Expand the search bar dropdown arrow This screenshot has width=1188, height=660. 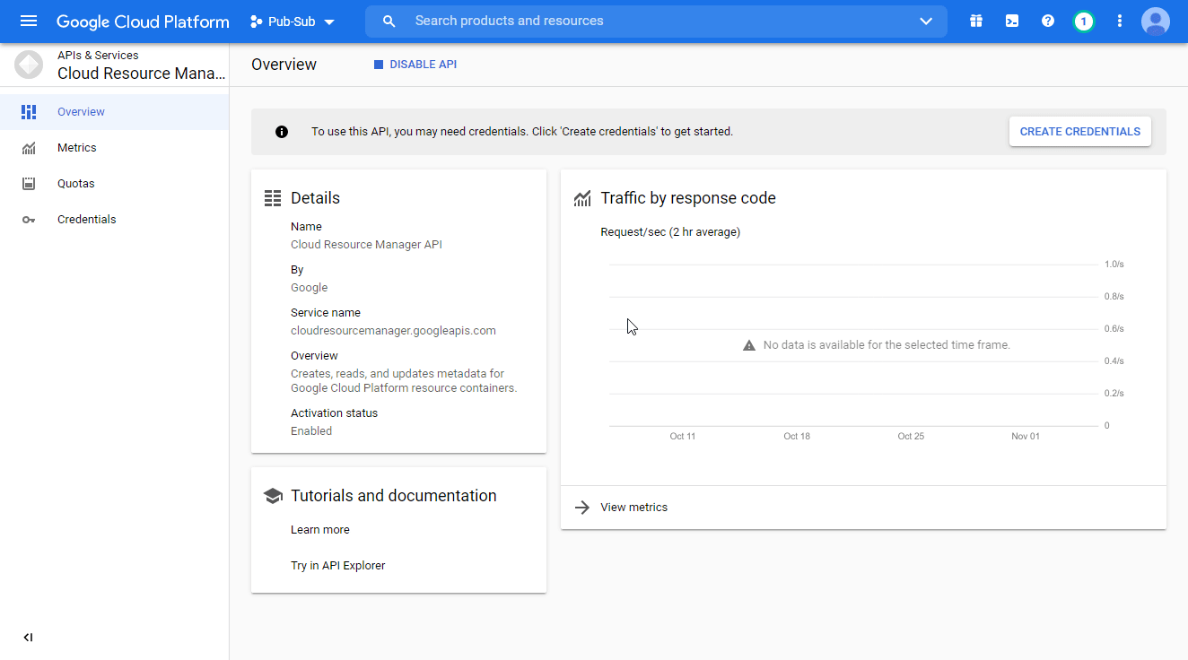tap(926, 22)
